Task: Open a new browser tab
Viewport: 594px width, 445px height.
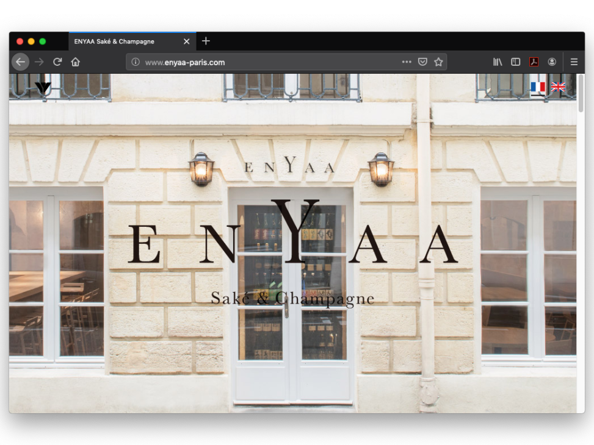Action: click(206, 41)
